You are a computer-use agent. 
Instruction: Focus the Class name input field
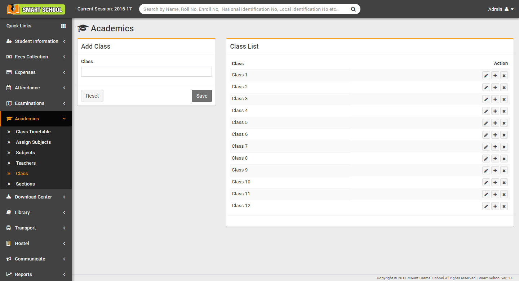[146, 72]
